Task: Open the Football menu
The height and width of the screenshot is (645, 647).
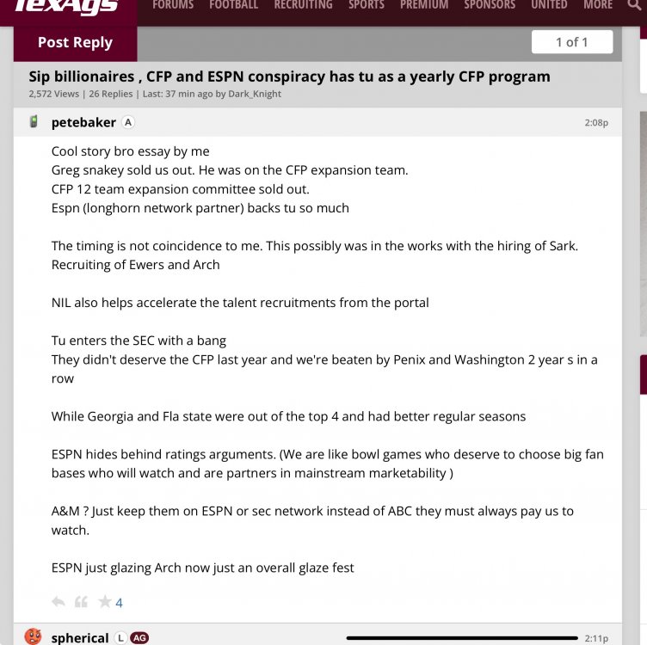Action: [x=233, y=5]
